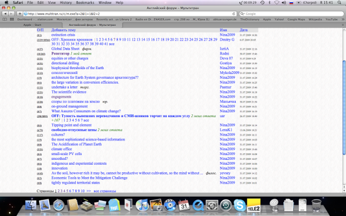Launch Mail from the dock
Image resolution: width=346 pixels, height=216 pixels.
pyautogui.click(x=44, y=205)
